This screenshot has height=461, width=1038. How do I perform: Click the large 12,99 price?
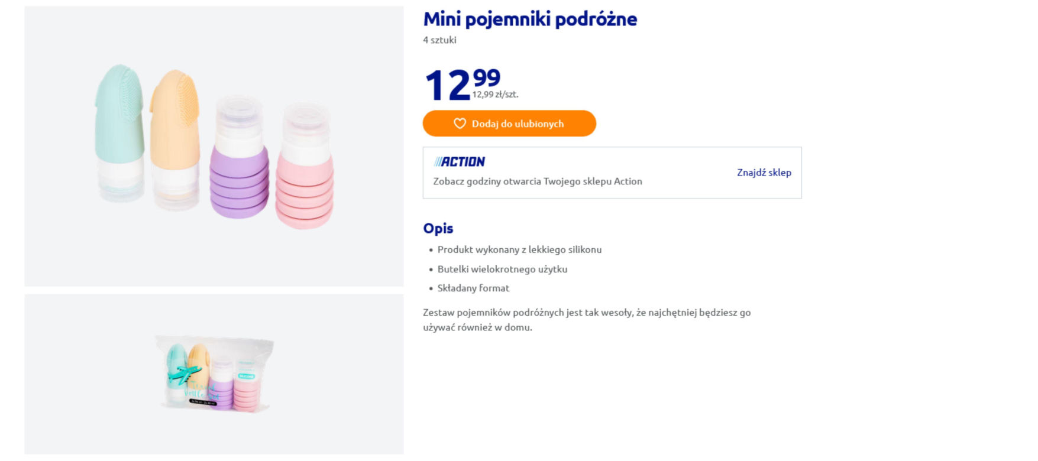click(463, 85)
